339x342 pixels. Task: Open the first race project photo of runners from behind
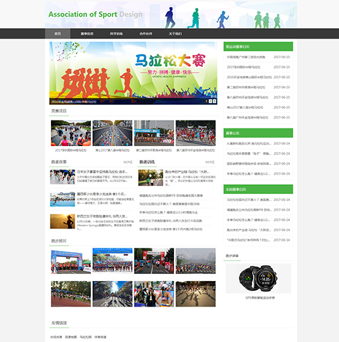(71, 133)
